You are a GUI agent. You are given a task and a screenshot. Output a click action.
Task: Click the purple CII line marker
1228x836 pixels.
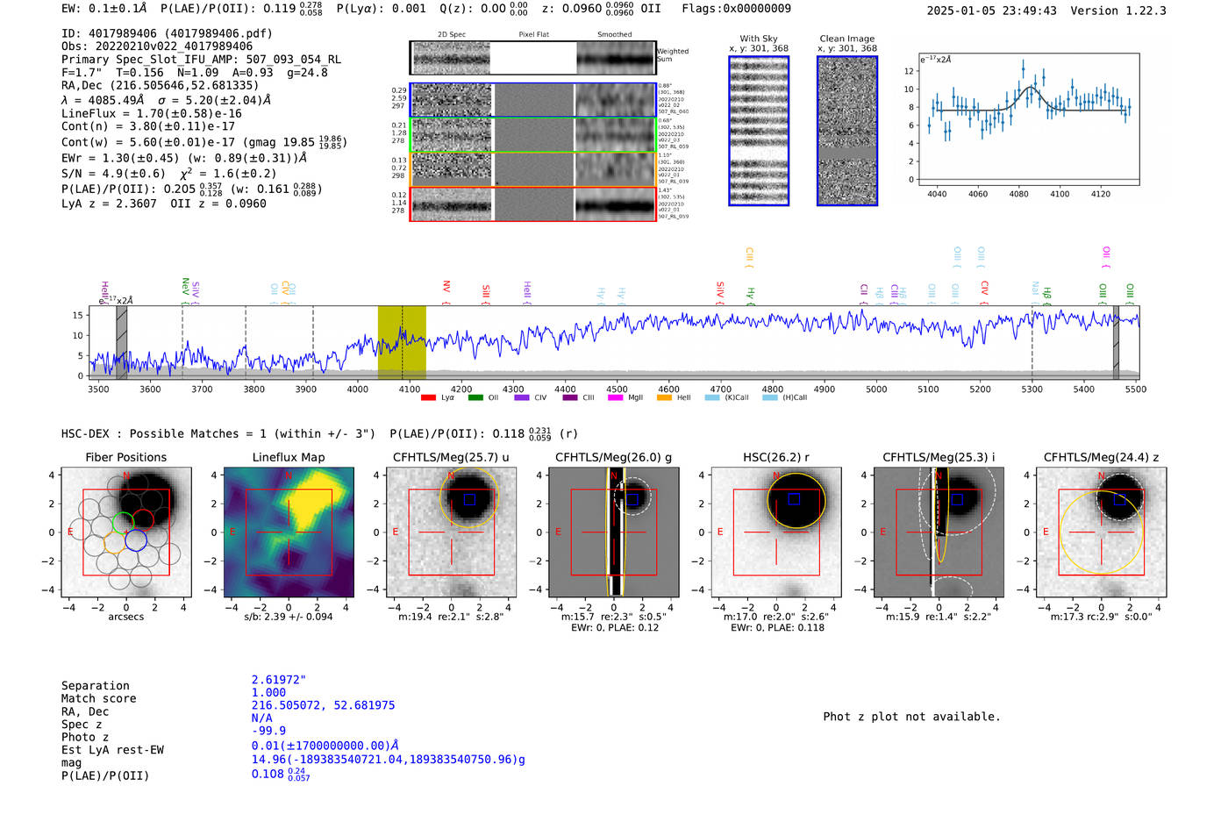[x=864, y=293]
